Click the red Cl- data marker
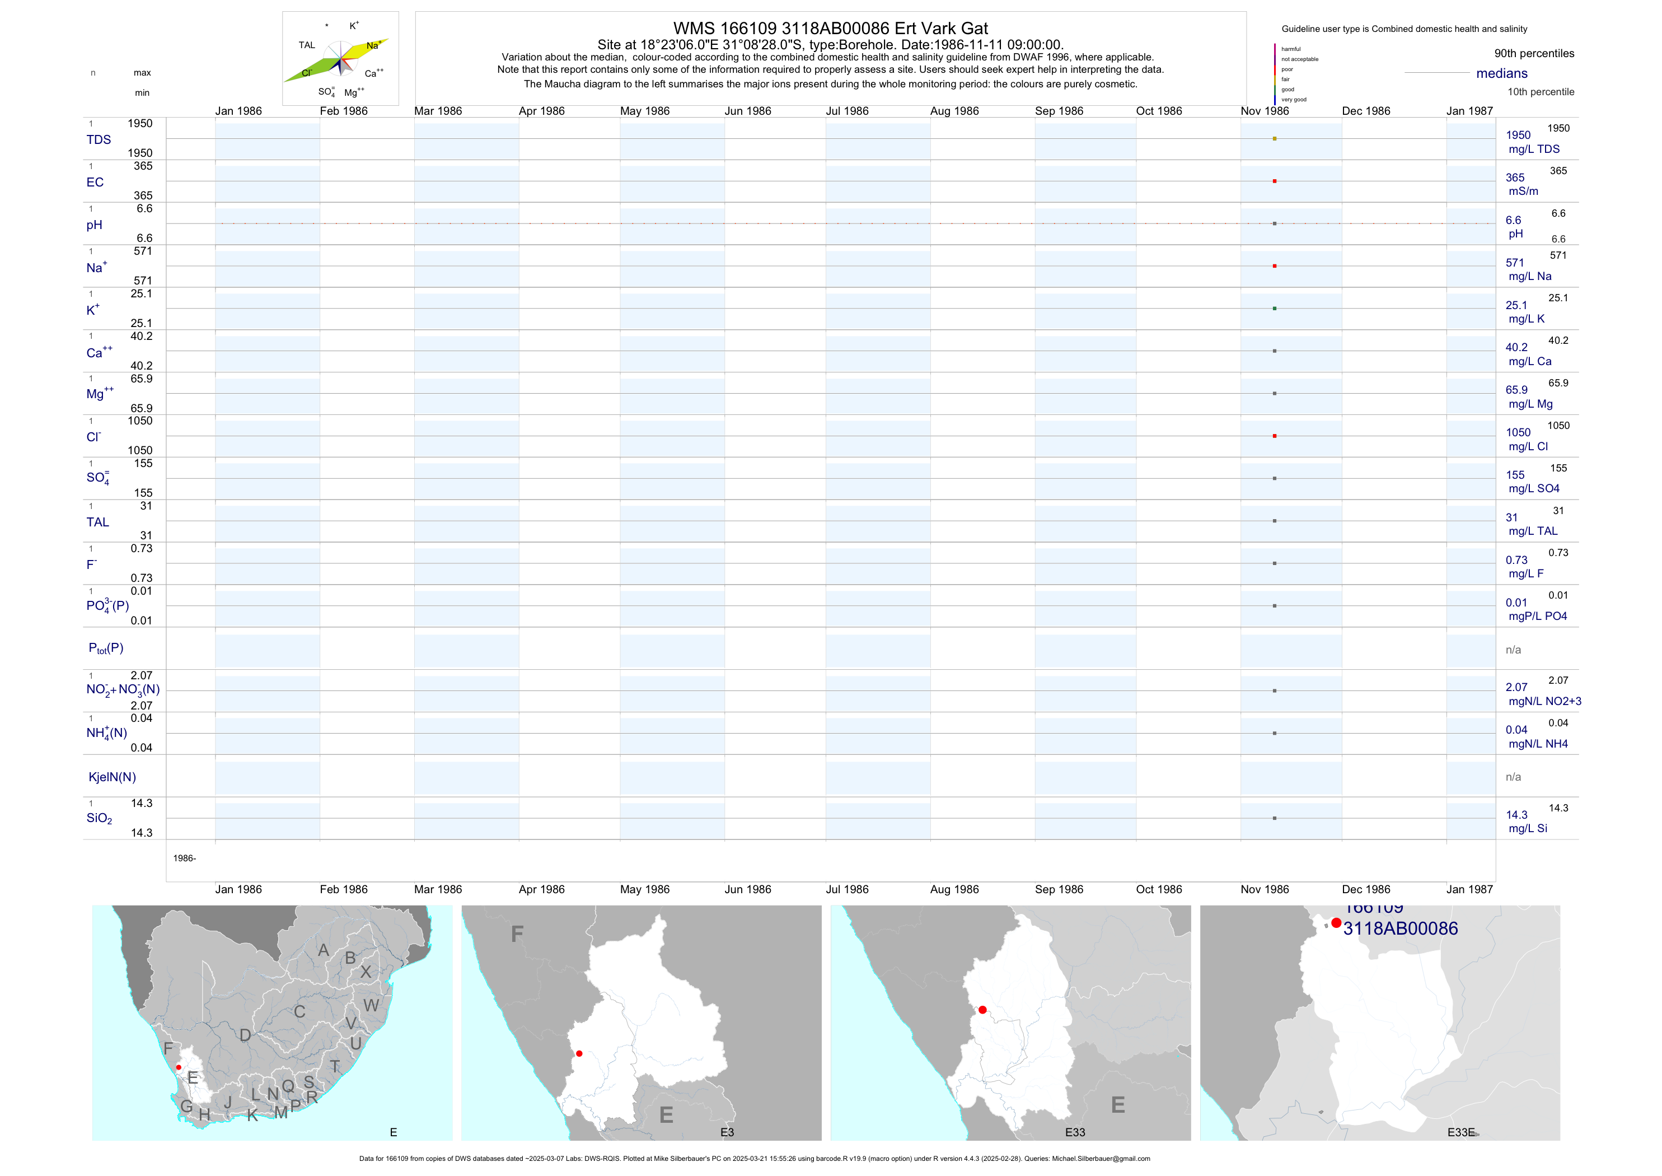This screenshot has width=1662, height=1176. pyautogui.click(x=1274, y=436)
